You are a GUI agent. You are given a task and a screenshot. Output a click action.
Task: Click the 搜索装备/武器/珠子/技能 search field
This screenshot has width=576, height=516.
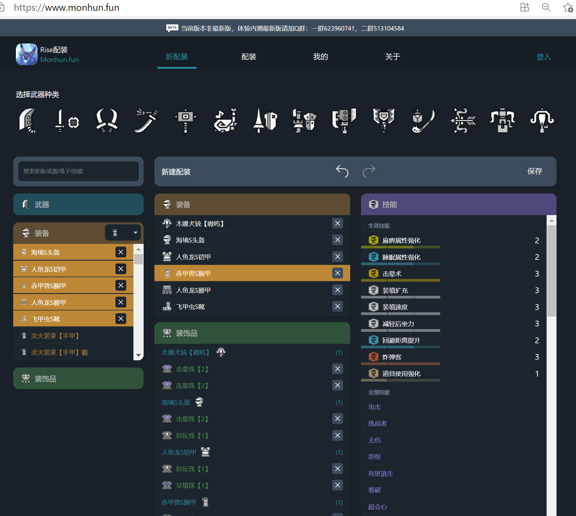(78, 171)
